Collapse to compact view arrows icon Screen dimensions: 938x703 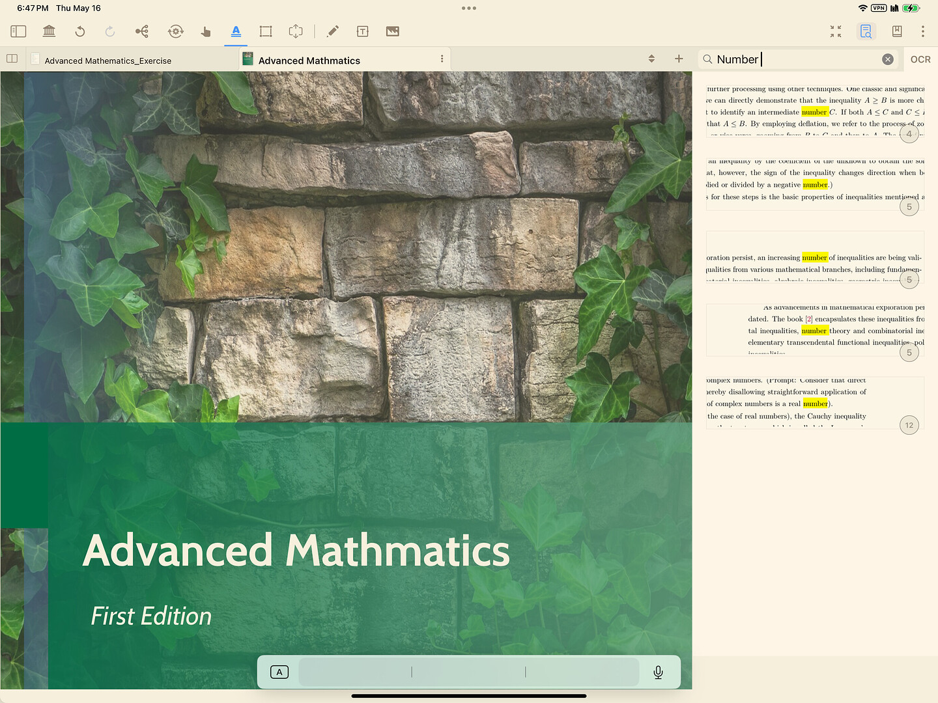click(836, 31)
